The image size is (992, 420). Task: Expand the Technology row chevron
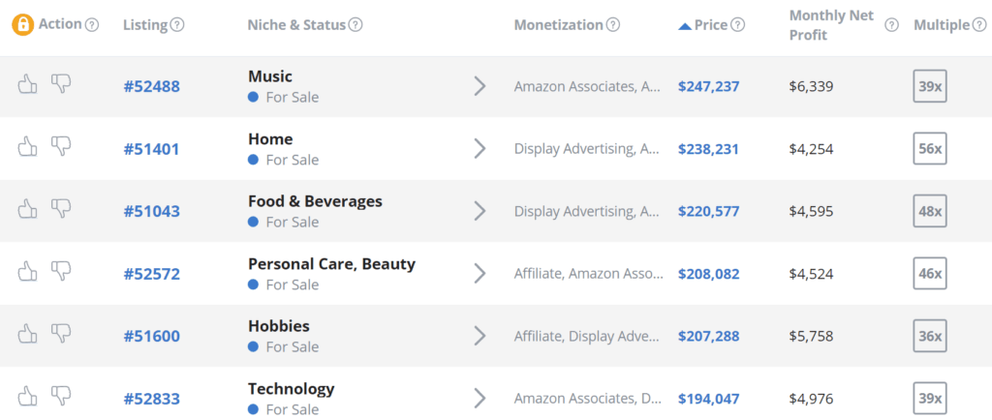pos(480,399)
